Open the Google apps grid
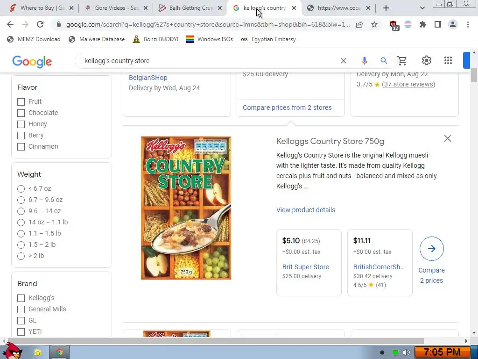This screenshot has height=359, width=478. pos(448,60)
